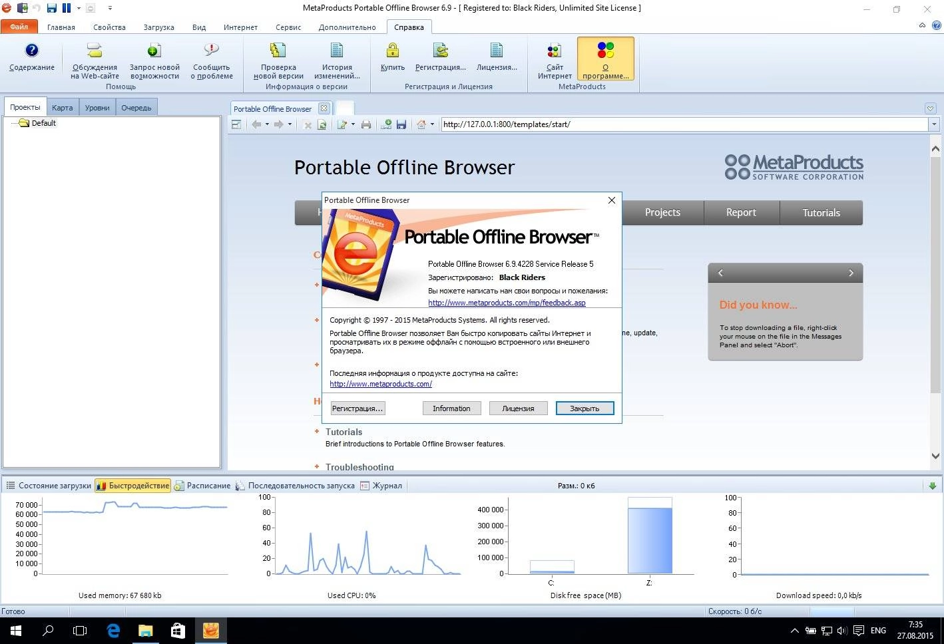Collapse the ribbon with the chevron
This screenshot has width=944, height=644.
[922, 25]
